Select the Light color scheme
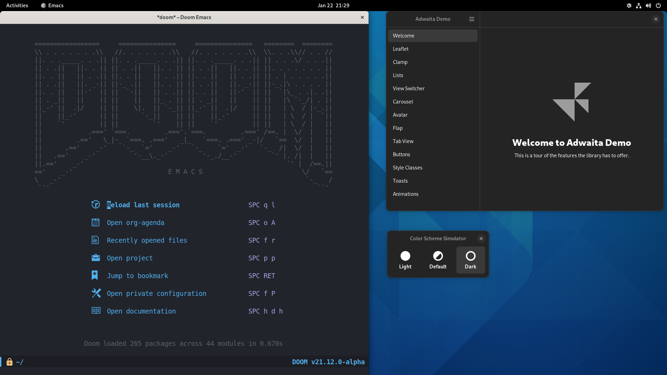667x375 pixels. [405, 260]
